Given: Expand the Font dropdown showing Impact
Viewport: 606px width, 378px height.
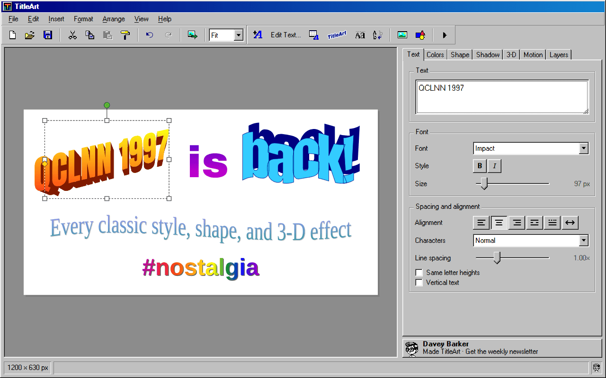Looking at the screenshot, I should point(583,148).
